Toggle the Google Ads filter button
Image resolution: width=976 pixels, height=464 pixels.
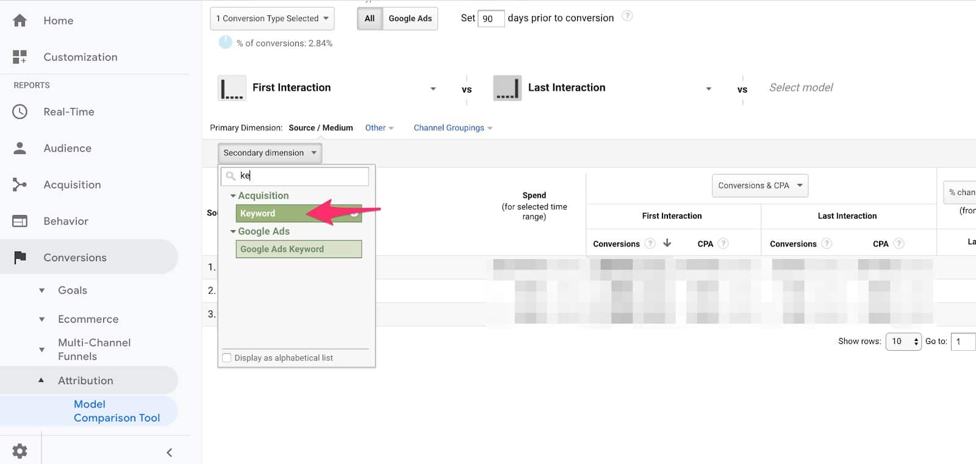pyautogui.click(x=410, y=18)
